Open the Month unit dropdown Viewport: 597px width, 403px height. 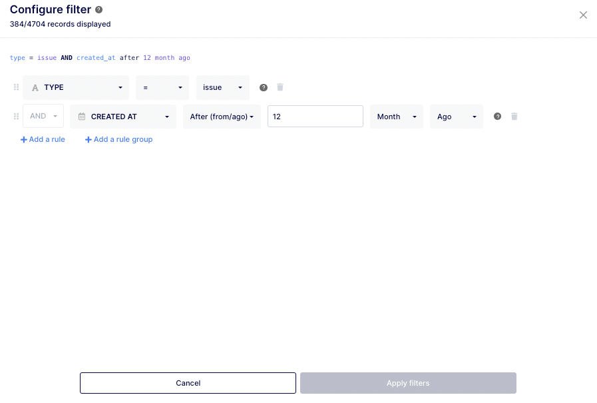click(x=396, y=117)
